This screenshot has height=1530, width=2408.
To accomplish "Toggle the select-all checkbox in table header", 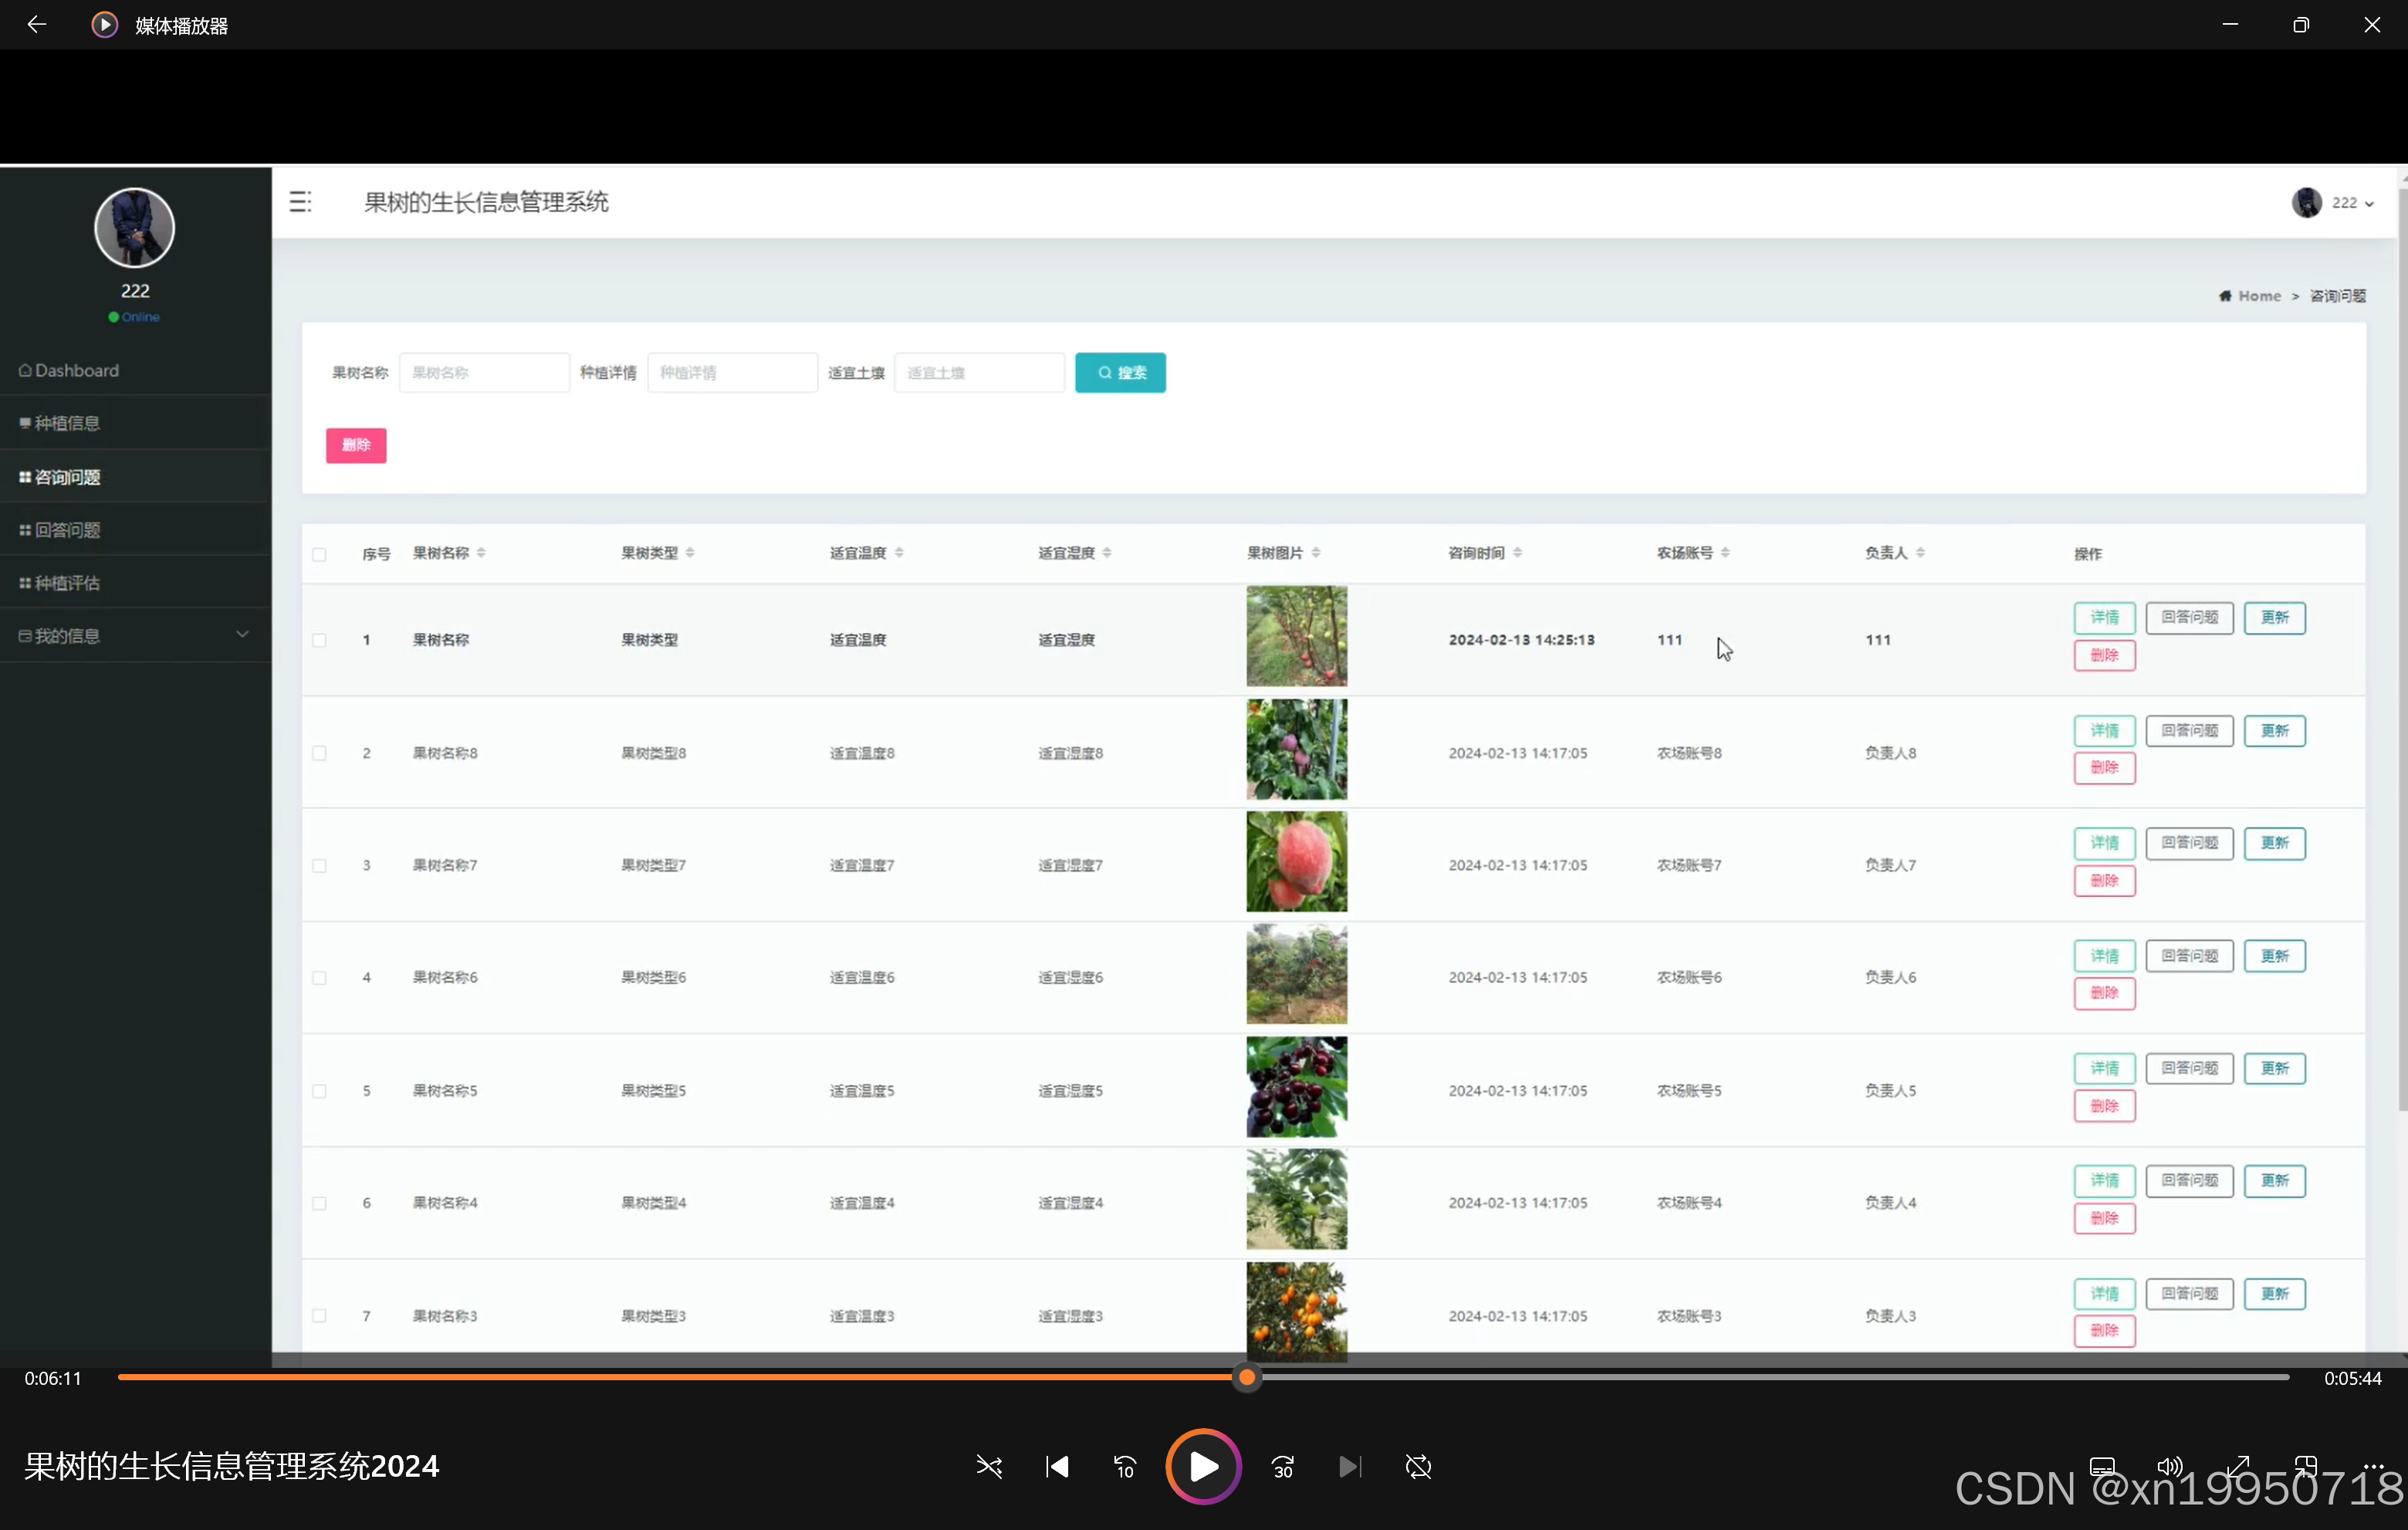I will 319,554.
